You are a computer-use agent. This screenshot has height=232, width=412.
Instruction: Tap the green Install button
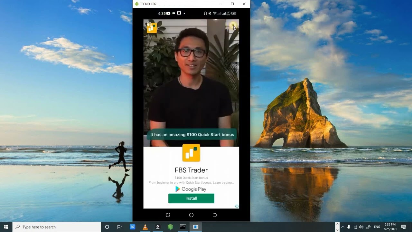point(191,198)
